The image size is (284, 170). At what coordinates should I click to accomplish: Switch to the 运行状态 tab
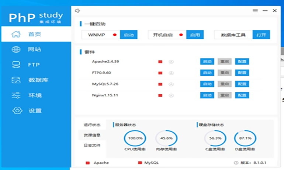(92, 125)
